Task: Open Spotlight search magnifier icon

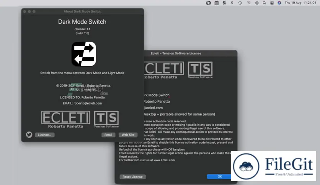Action: tap(264, 3)
